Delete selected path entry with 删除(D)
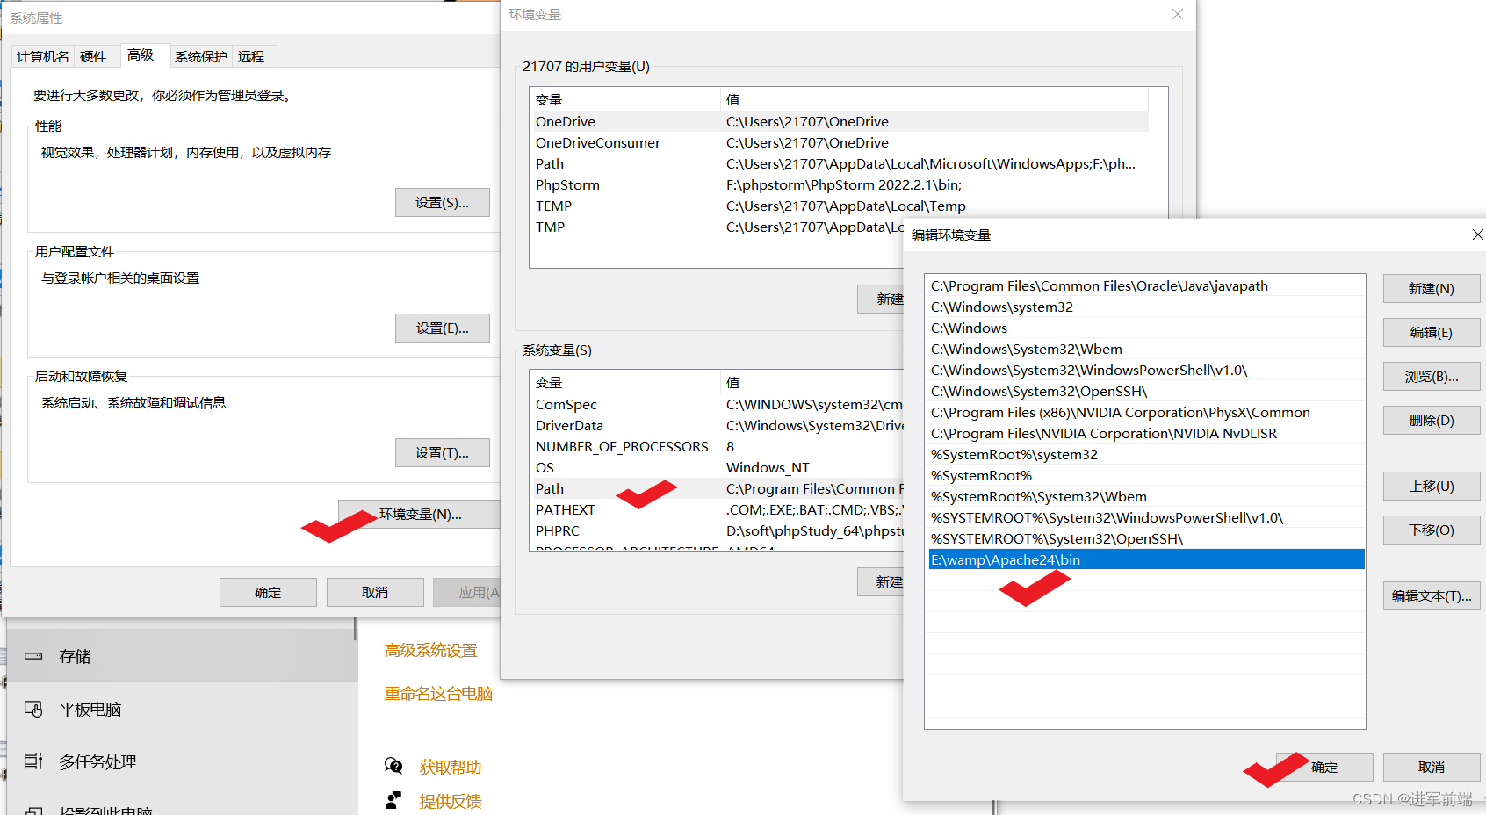 [1431, 420]
